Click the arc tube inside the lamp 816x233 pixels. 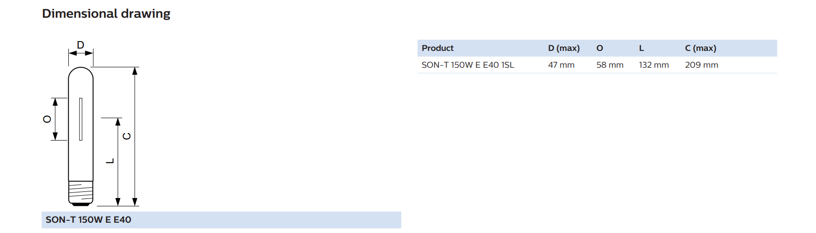(81, 119)
